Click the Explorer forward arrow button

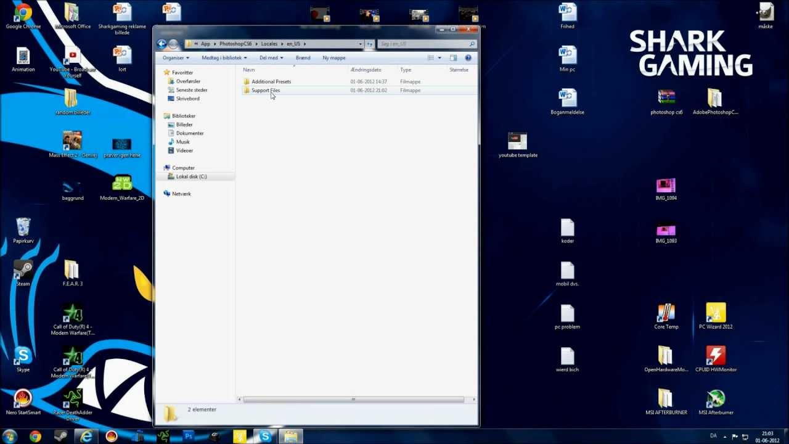click(173, 44)
